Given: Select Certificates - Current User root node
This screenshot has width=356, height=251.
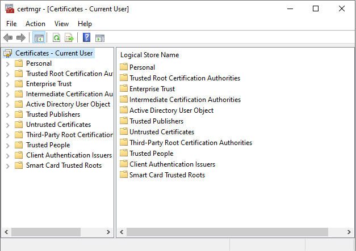Looking at the screenshot, I should 54,53.
